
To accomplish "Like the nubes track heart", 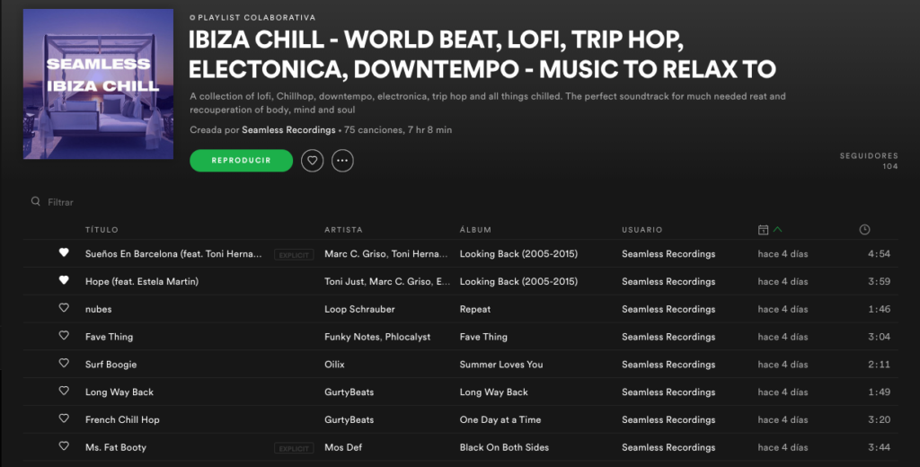I will pos(64,307).
